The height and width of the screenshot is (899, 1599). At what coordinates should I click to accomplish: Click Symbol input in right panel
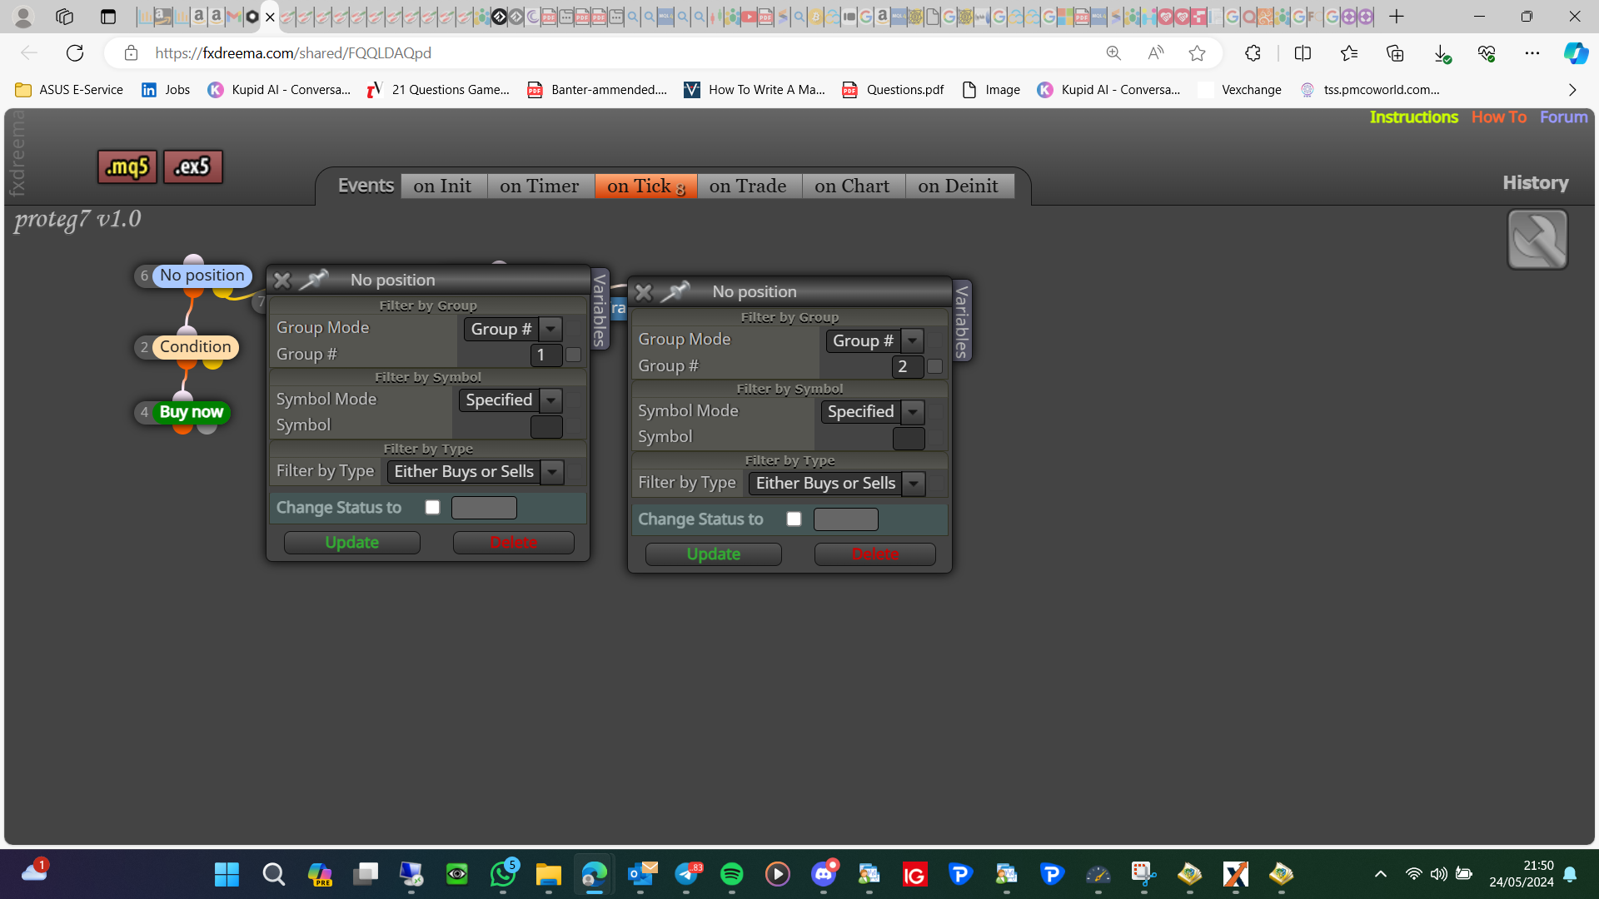[x=909, y=439]
